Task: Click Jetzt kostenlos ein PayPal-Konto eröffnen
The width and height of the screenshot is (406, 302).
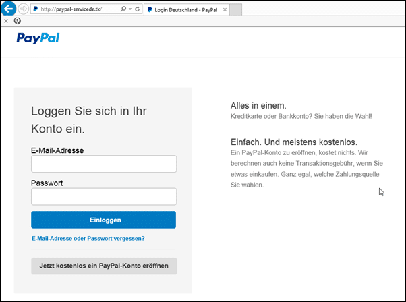Action: (104, 266)
